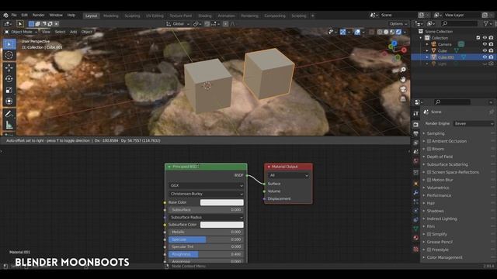Enable Screen Space Reflections checkbox
The image size is (497, 279).
click(x=429, y=172)
